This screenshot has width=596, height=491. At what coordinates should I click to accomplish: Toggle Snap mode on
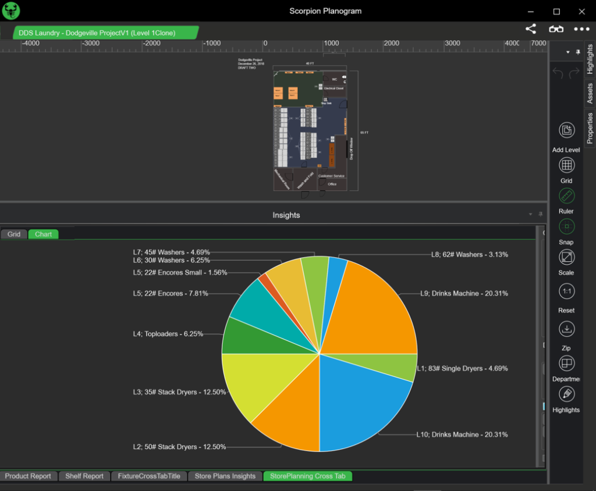tap(566, 226)
